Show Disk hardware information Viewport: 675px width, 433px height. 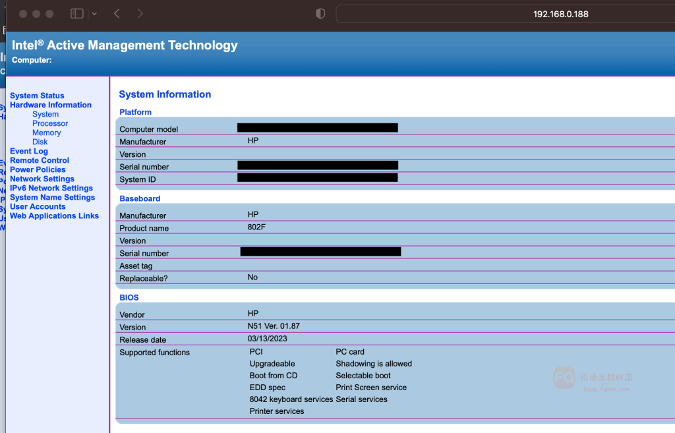point(40,142)
